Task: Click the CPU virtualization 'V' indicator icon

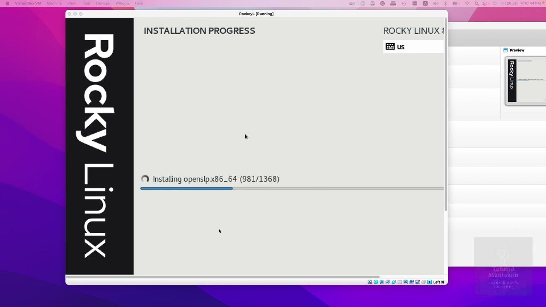Action: coord(418,282)
